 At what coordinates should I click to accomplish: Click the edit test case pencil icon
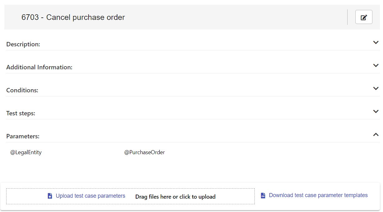pos(364,17)
